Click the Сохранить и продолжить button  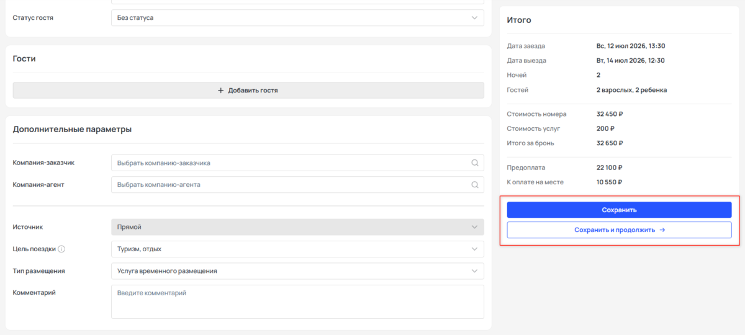[x=619, y=230]
